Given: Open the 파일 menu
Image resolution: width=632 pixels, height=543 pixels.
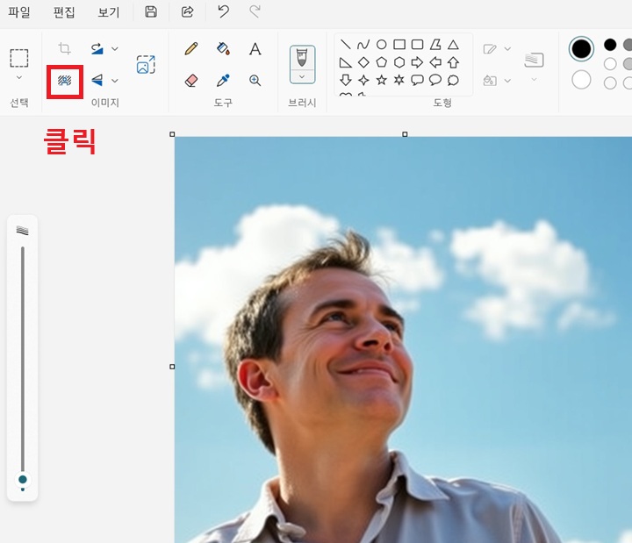Looking at the screenshot, I should pos(19,12).
